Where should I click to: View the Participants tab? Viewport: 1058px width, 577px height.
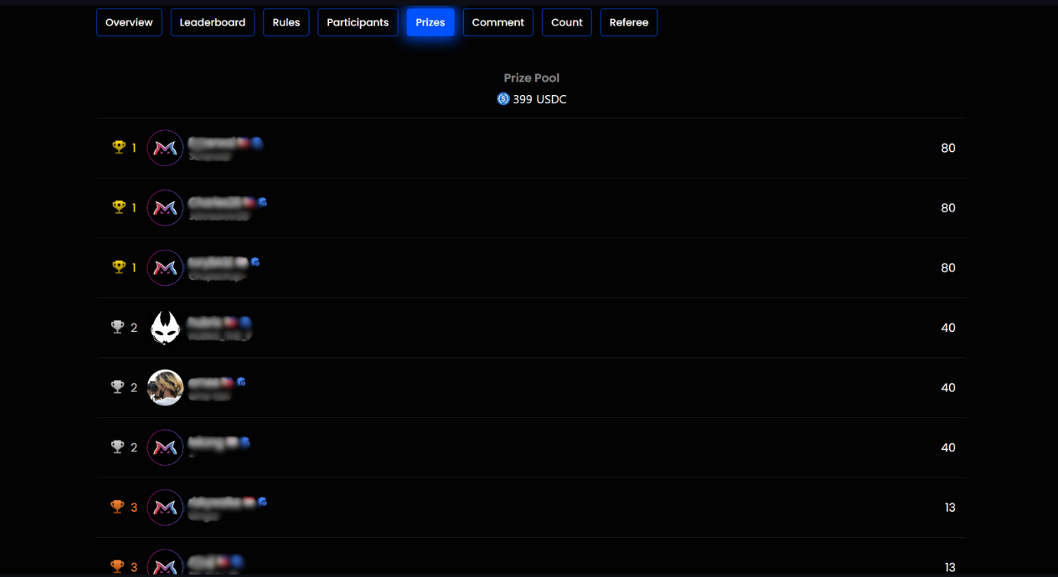pyautogui.click(x=357, y=22)
